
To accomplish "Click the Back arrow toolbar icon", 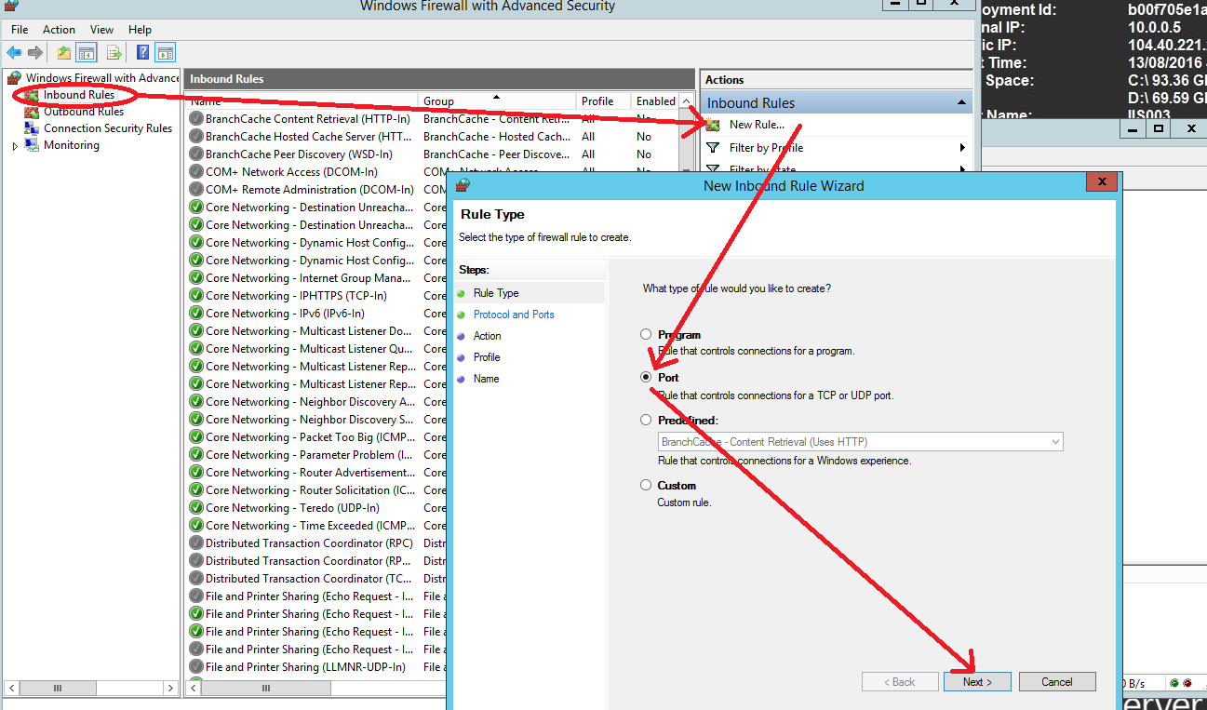I will tap(14, 53).
